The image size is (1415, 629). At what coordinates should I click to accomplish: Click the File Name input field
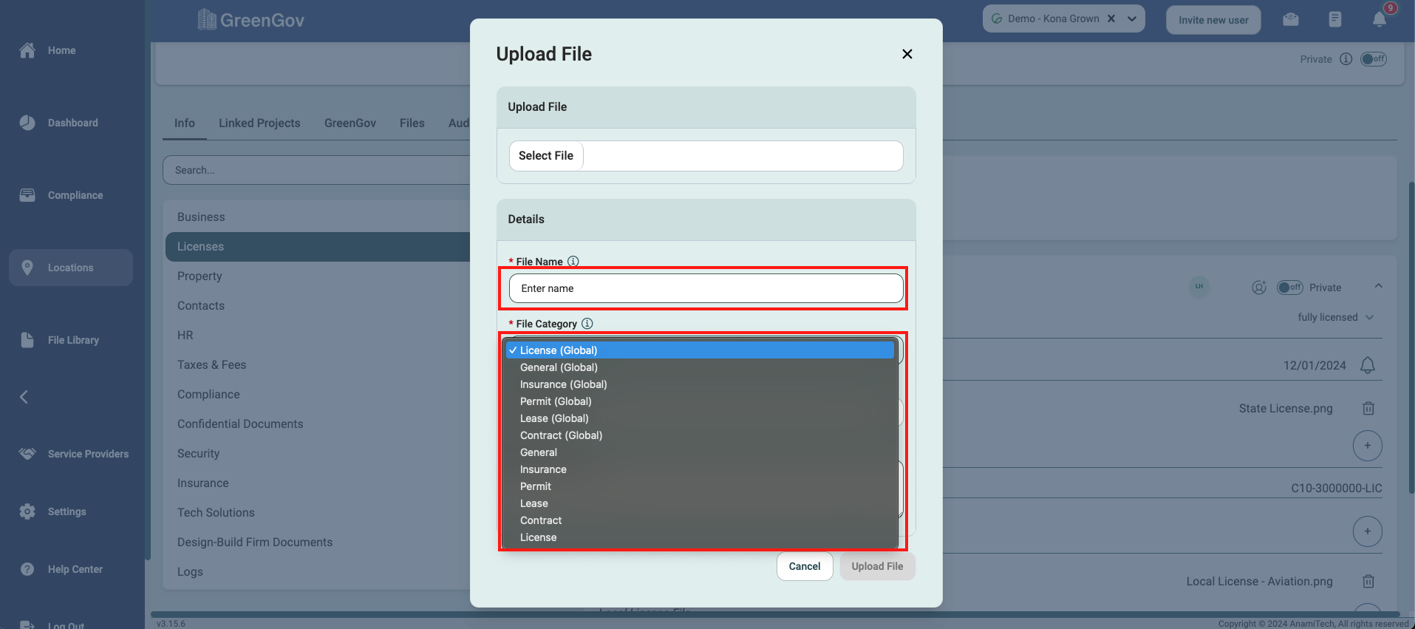[x=706, y=288]
